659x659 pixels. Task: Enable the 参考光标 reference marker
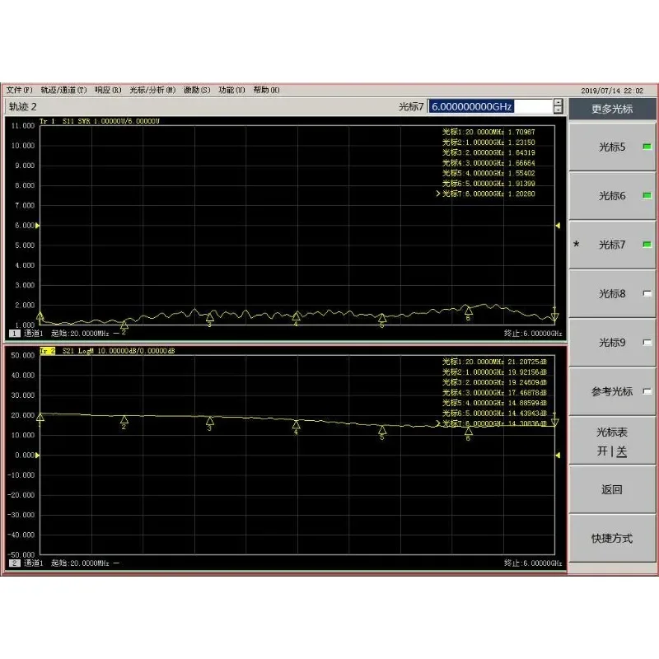612,391
